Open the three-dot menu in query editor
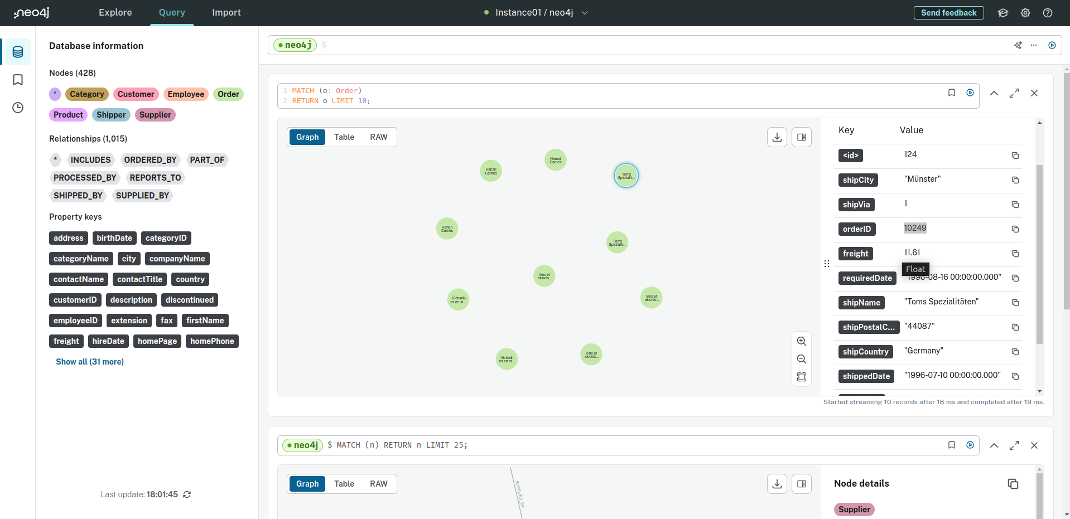 point(1034,45)
